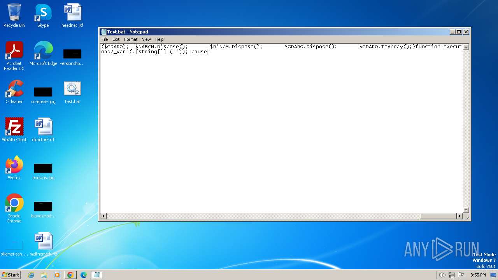The height and width of the screenshot is (280, 498).
Task: Open Internet Explorer from the taskbar
Action: [x=31, y=275]
